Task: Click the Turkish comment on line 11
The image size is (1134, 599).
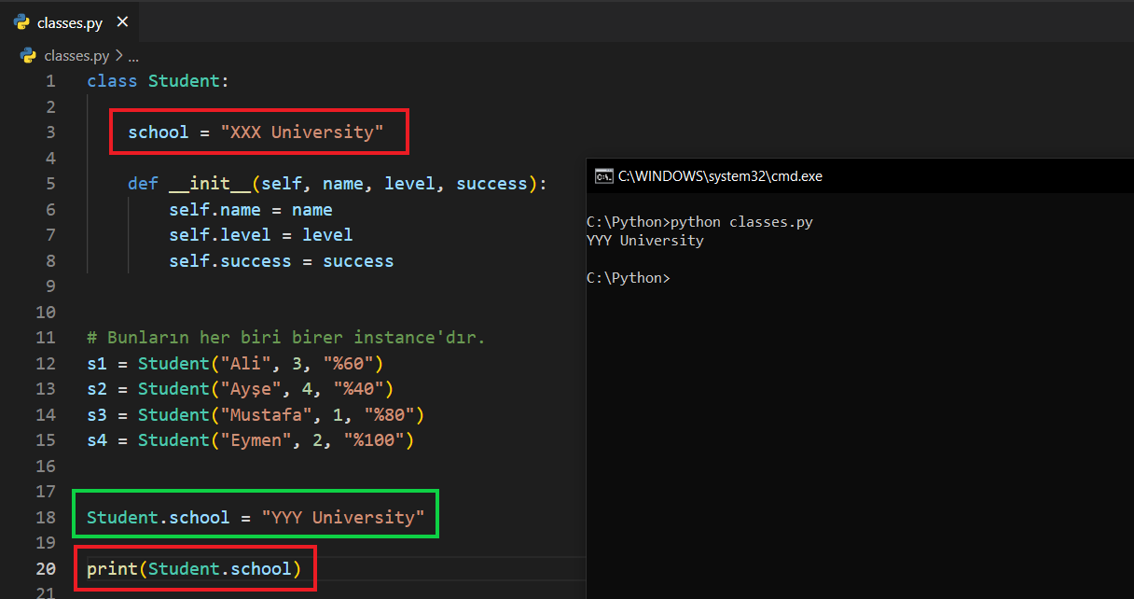Action: 285,338
